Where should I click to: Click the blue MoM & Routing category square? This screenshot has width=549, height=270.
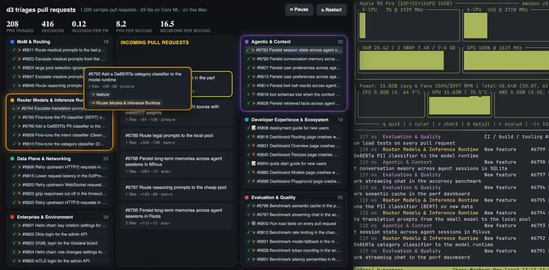pyautogui.click(x=12, y=42)
